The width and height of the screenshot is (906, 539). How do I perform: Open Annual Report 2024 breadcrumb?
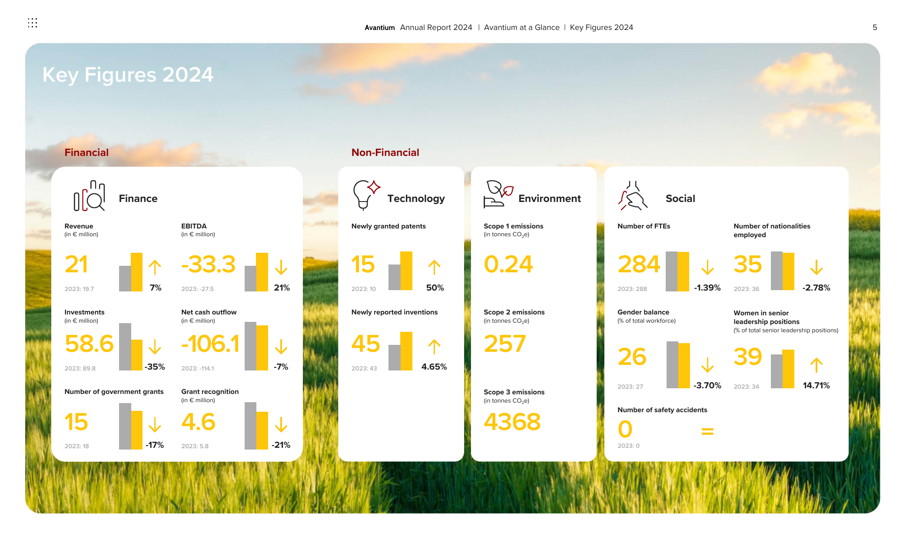(x=436, y=27)
